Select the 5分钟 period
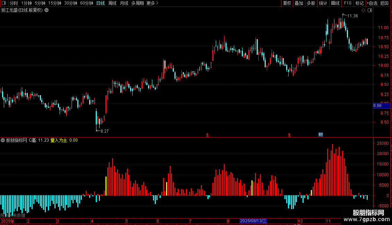 coord(40,3)
